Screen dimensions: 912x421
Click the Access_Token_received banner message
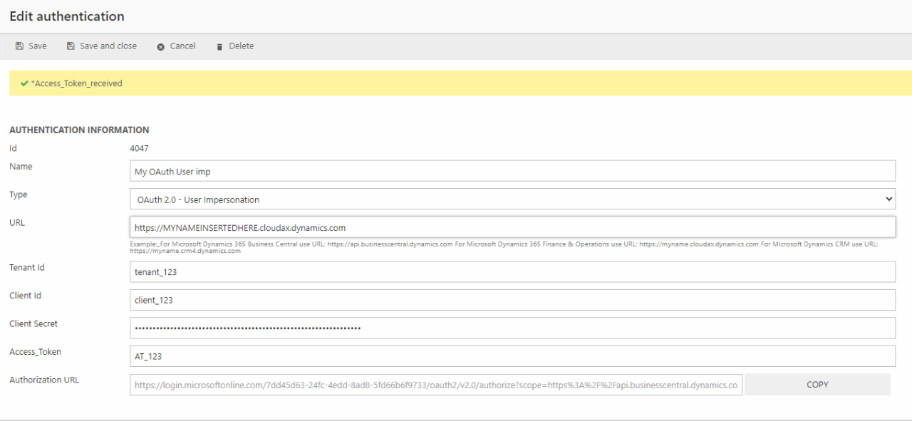point(77,83)
